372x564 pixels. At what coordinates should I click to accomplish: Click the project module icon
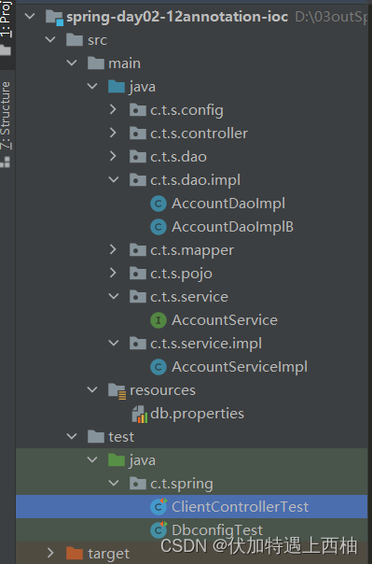55,17
